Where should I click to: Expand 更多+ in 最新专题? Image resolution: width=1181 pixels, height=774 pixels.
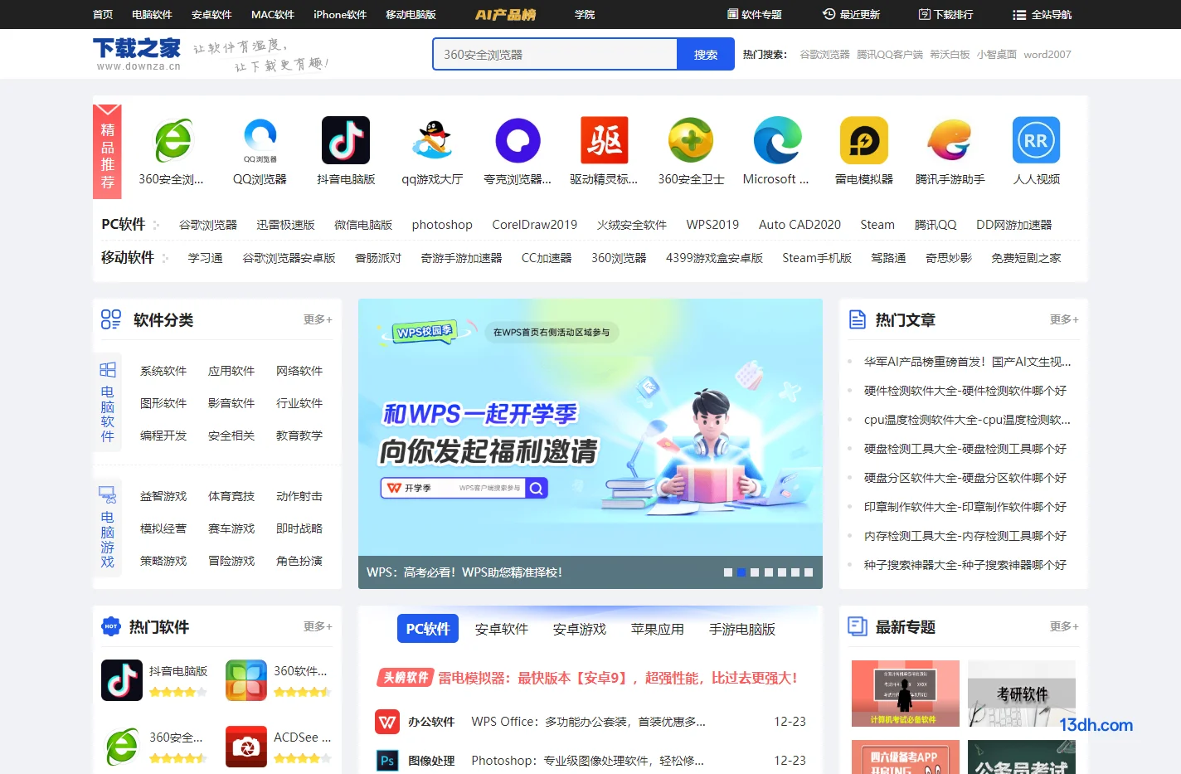(1064, 626)
